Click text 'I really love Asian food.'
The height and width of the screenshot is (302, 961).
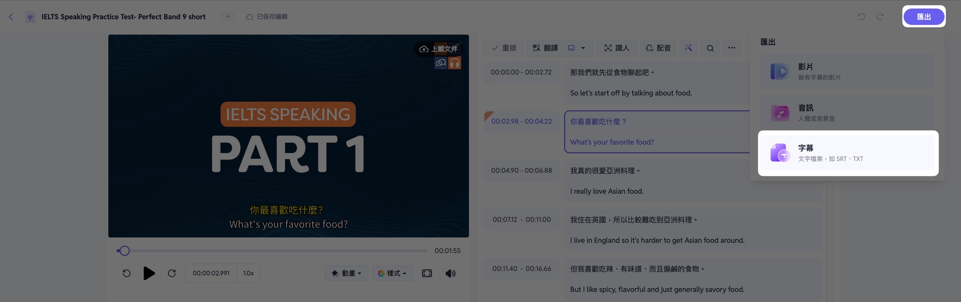(x=606, y=191)
